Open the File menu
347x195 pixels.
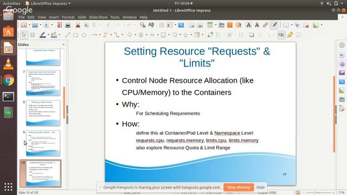click(22, 17)
